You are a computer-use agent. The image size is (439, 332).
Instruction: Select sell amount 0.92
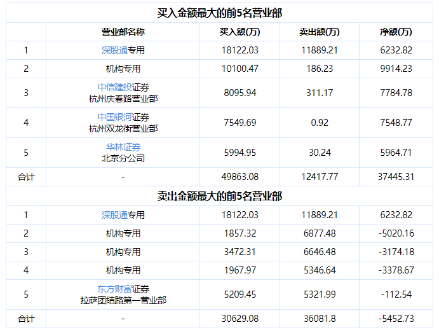320,123
